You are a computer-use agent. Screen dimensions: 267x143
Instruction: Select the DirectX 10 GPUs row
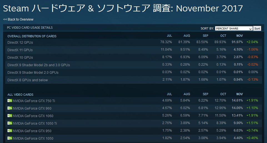[133, 57]
